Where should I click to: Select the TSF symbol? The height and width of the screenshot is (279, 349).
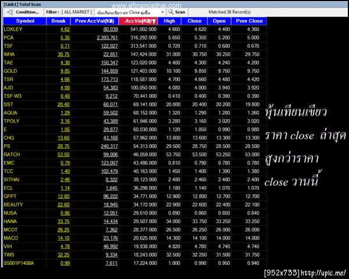pyautogui.click(x=8, y=46)
